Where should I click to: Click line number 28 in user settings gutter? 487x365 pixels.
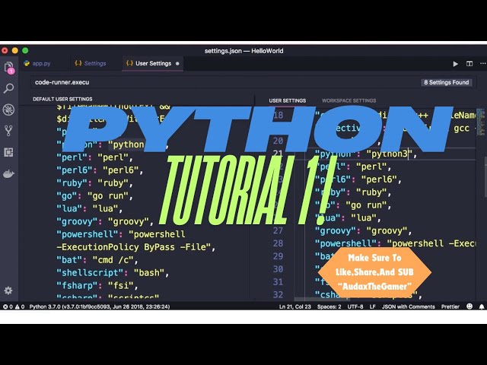(x=278, y=243)
